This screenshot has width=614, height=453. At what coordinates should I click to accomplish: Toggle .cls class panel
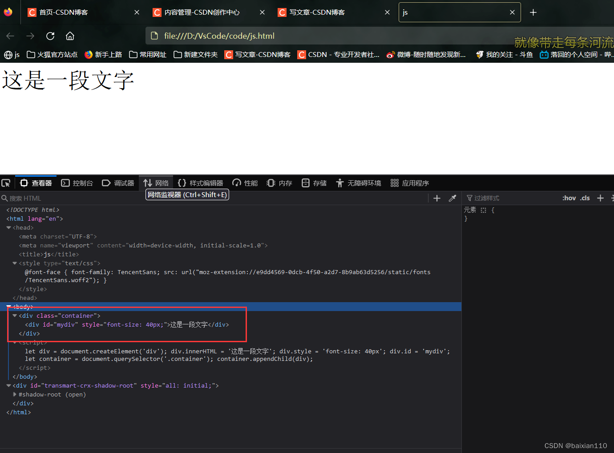pos(585,198)
